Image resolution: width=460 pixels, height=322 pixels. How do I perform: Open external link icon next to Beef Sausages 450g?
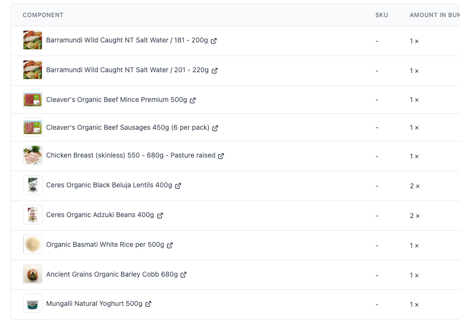click(215, 128)
